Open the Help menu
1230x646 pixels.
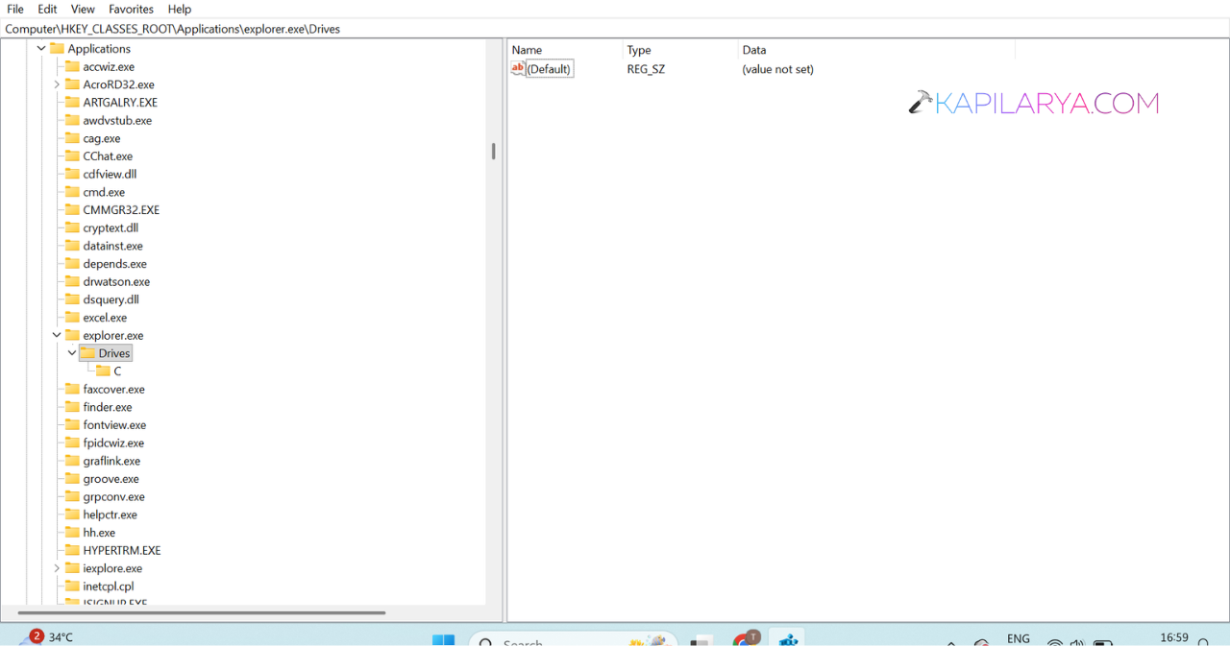[180, 9]
